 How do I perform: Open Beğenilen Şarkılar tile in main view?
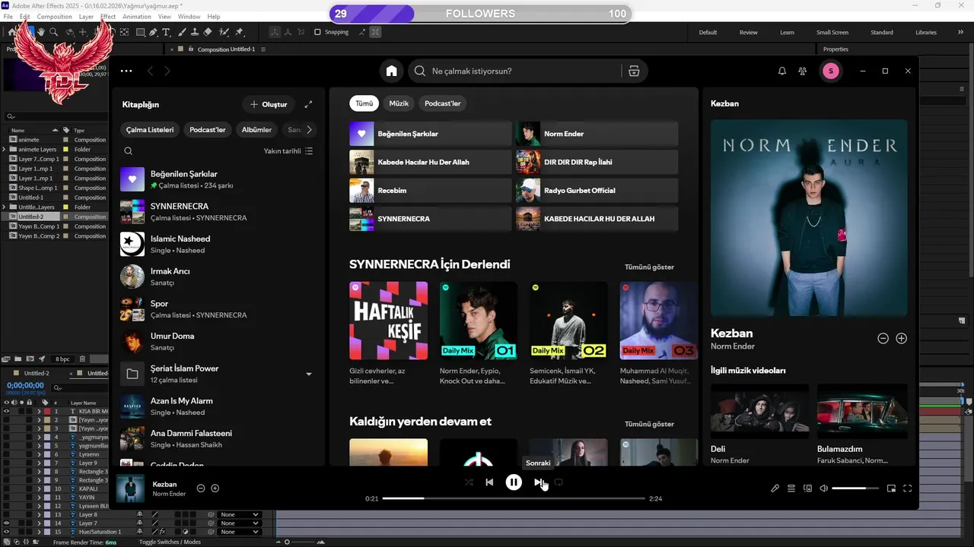pos(431,134)
